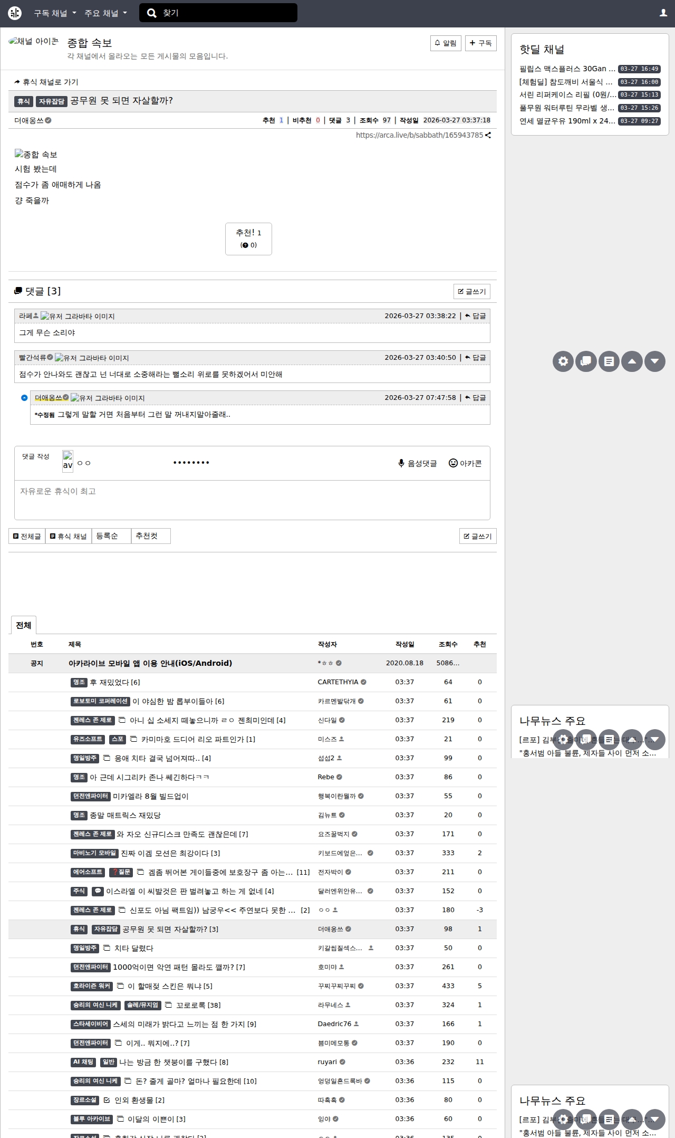The height and width of the screenshot is (1138, 675).
Task: Click the share icon beside the post URL
Action: click(488, 135)
